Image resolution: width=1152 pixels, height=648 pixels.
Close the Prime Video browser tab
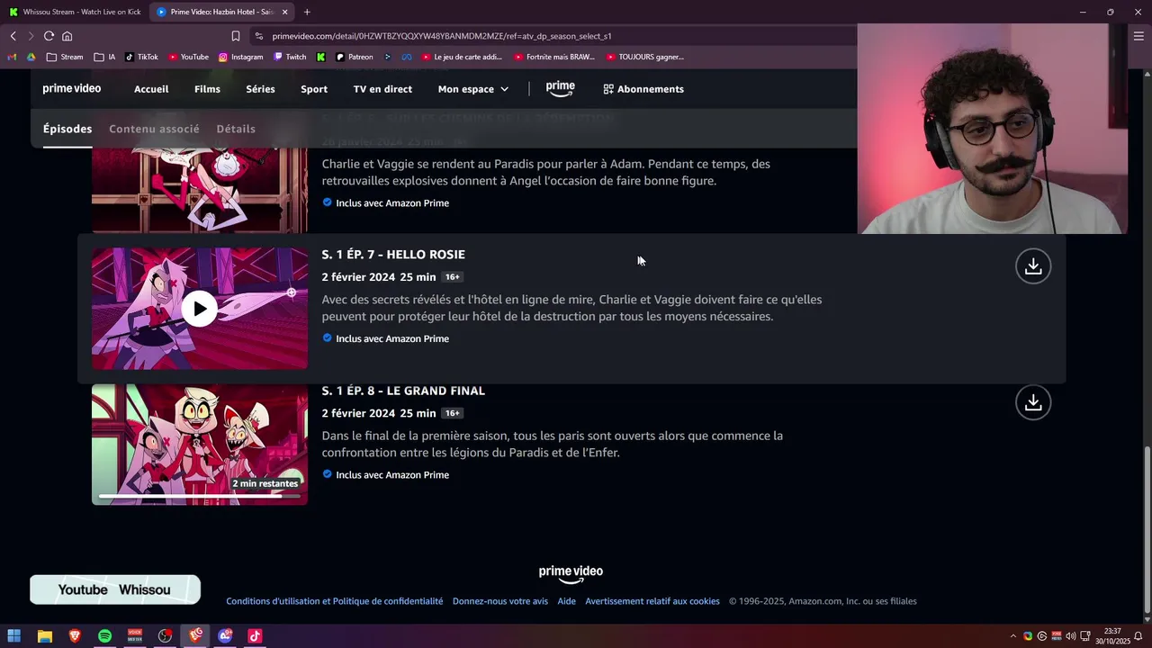click(x=285, y=12)
